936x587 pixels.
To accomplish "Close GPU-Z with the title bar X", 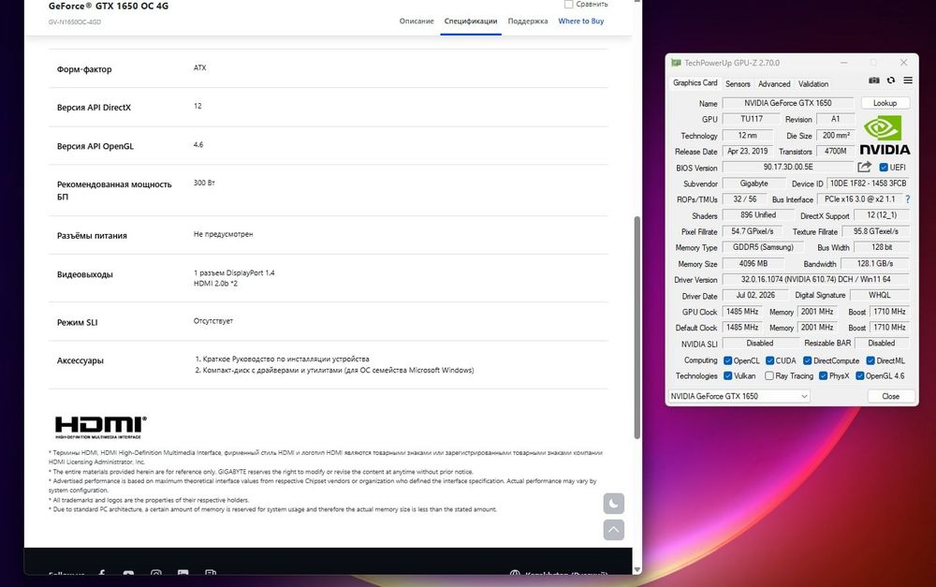I will [904, 63].
